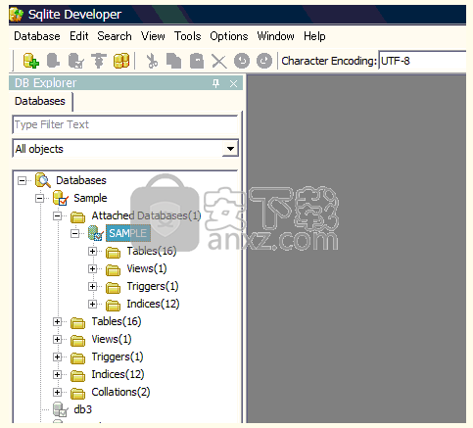Click the Redo circular arrow icon
Viewport: 473px width, 428px height.
click(x=264, y=61)
